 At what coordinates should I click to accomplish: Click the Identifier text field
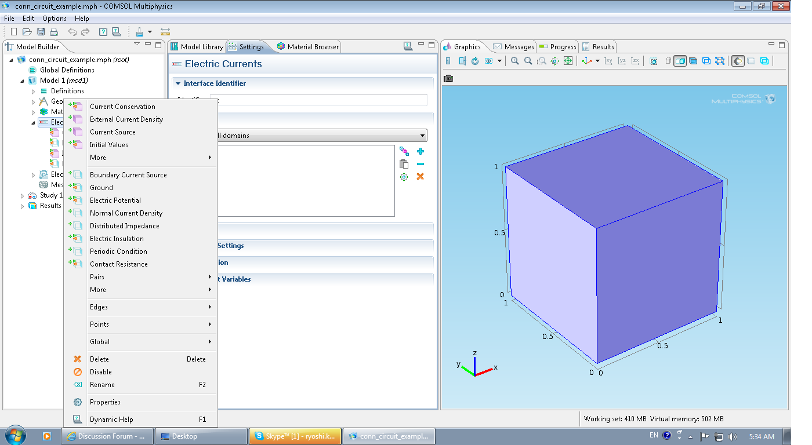click(319, 100)
